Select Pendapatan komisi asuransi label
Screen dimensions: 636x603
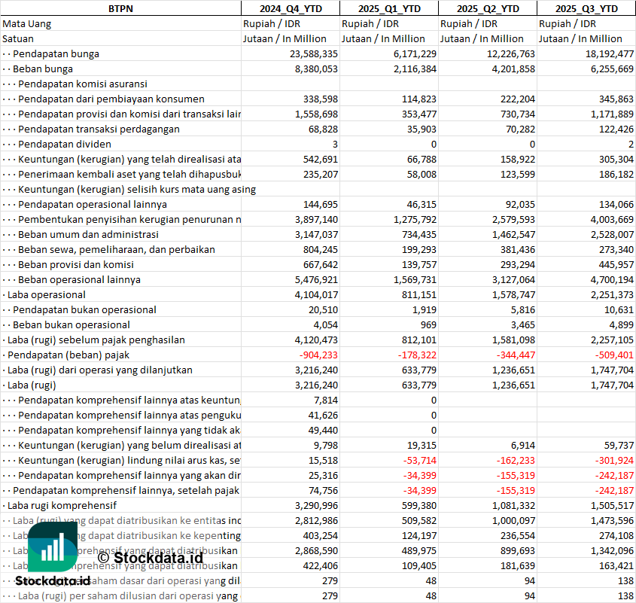pos(83,84)
